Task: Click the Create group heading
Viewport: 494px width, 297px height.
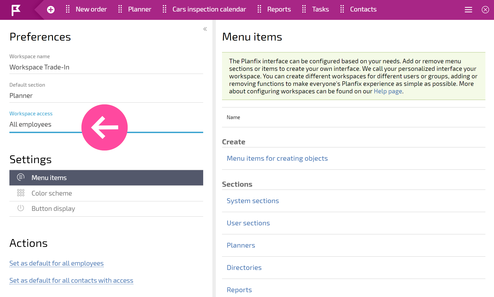Action: [234, 142]
